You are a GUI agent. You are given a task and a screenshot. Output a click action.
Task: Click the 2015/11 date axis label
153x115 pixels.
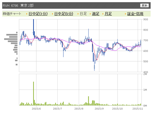coord(138,109)
